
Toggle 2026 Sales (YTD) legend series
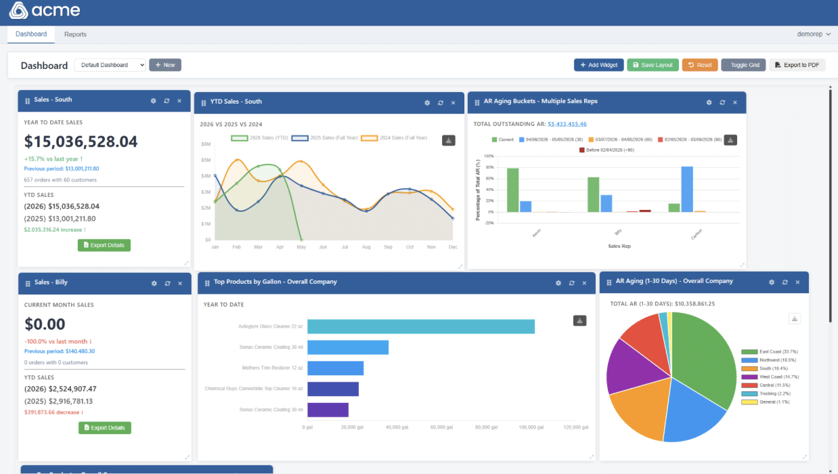click(260, 137)
